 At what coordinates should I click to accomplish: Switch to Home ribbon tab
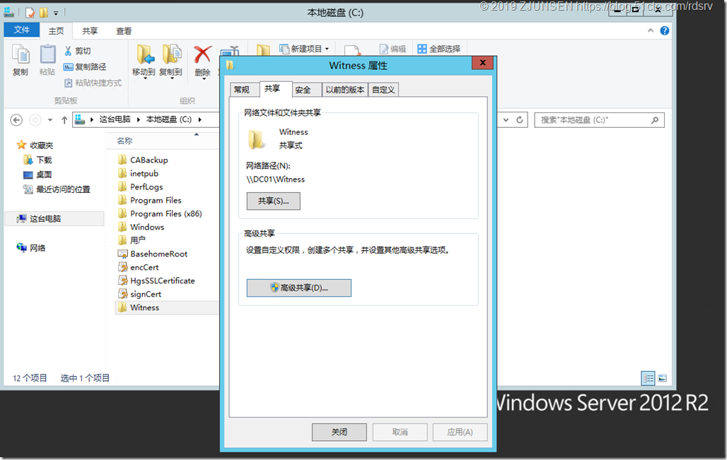coord(56,30)
